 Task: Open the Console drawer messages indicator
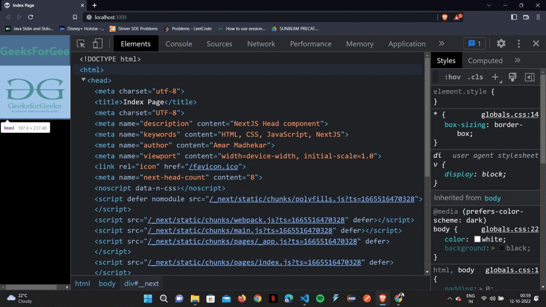pyautogui.click(x=474, y=44)
